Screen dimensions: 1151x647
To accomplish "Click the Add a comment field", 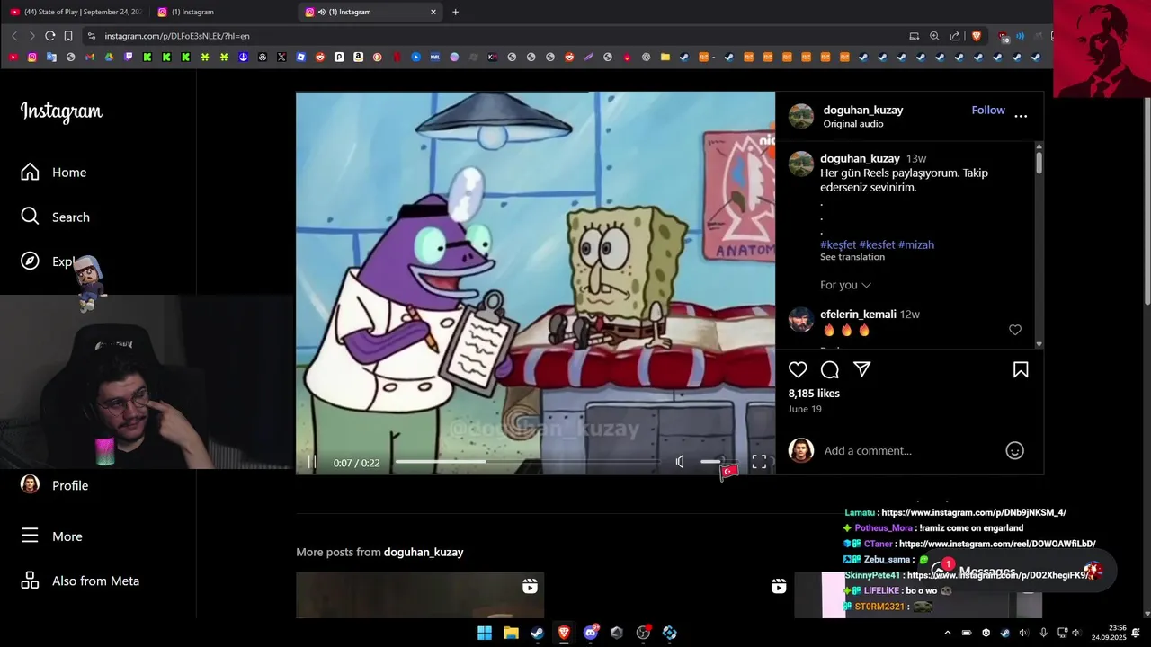I will click(x=908, y=450).
